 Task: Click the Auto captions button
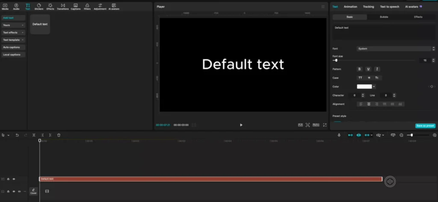coord(13,47)
